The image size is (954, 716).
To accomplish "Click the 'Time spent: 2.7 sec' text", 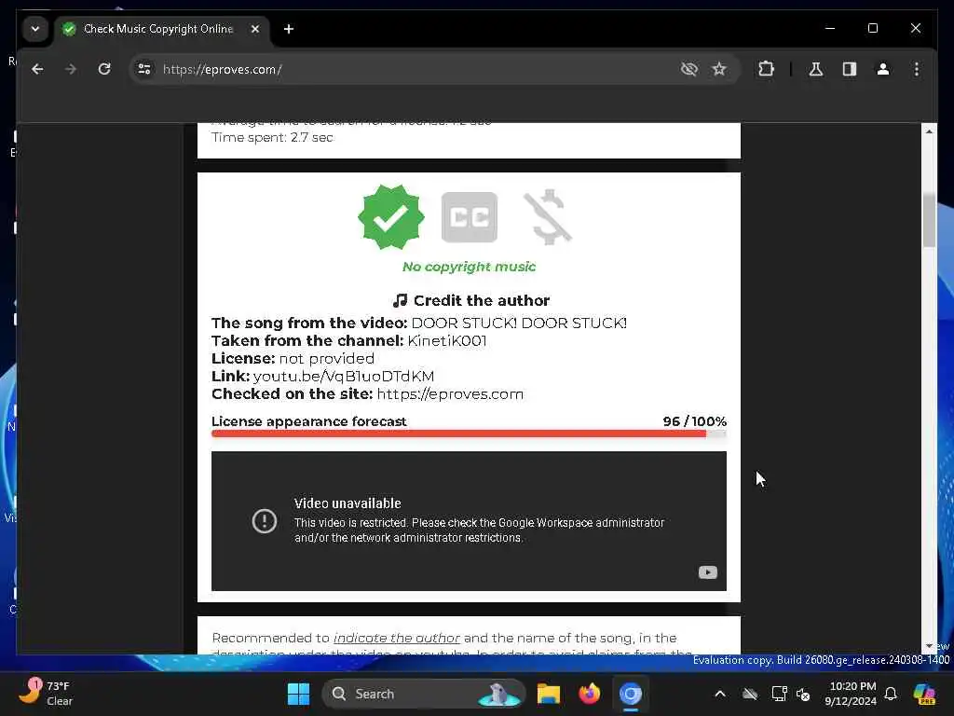I will tap(272, 138).
